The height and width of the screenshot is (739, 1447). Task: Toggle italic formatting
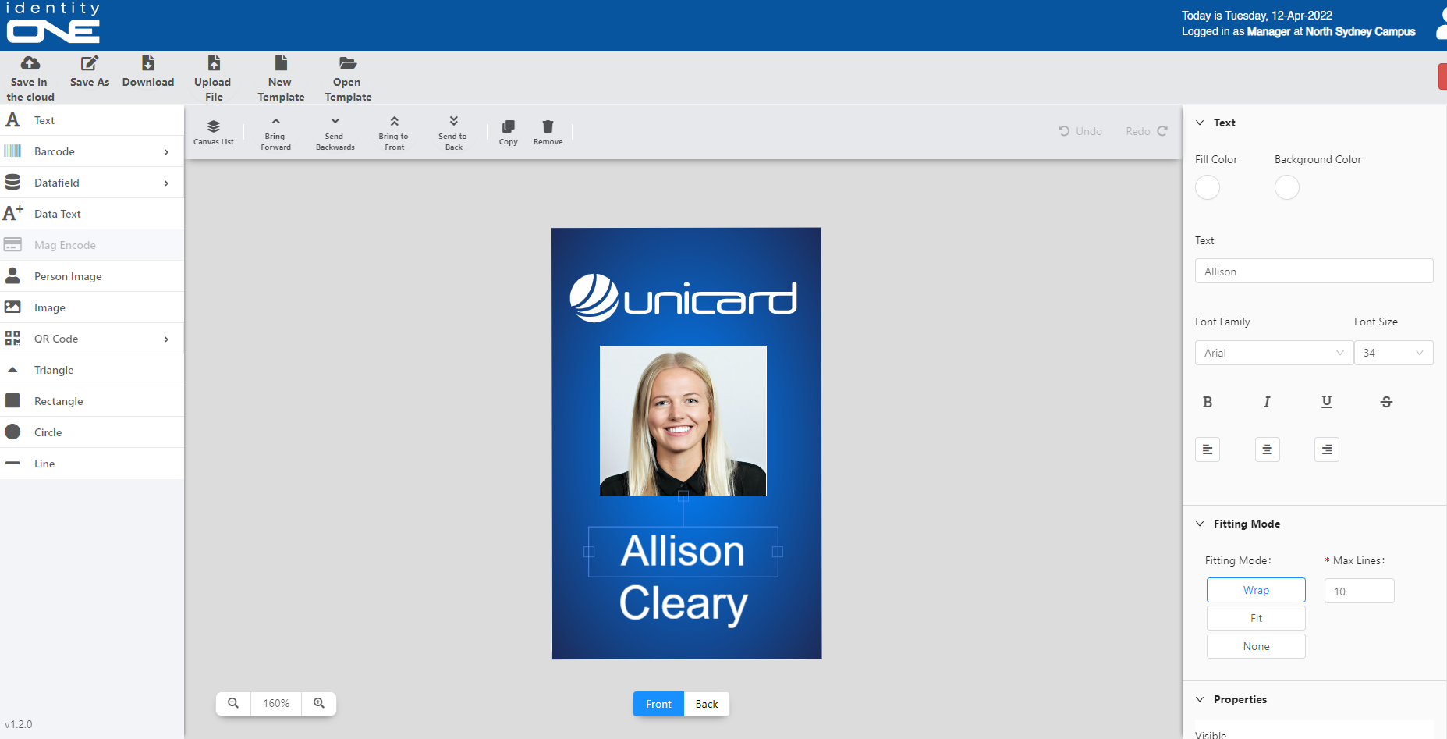coord(1267,402)
